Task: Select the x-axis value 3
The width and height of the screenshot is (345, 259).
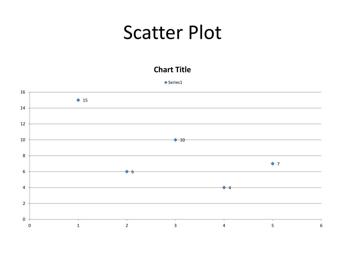Action: pyautogui.click(x=175, y=226)
